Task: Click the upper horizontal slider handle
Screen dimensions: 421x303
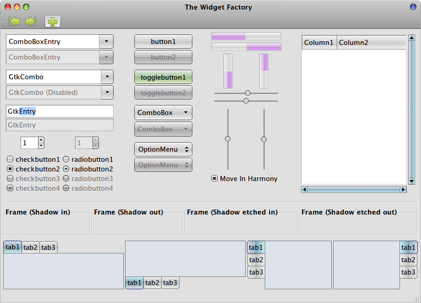Action: pos(248,93)
